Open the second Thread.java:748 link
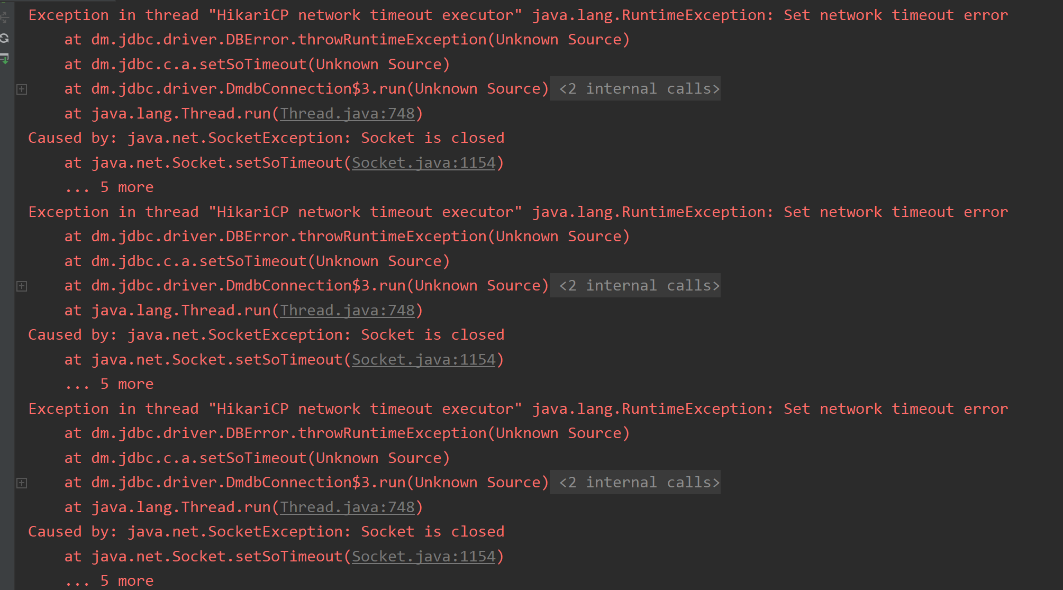 tap(347, 311)
